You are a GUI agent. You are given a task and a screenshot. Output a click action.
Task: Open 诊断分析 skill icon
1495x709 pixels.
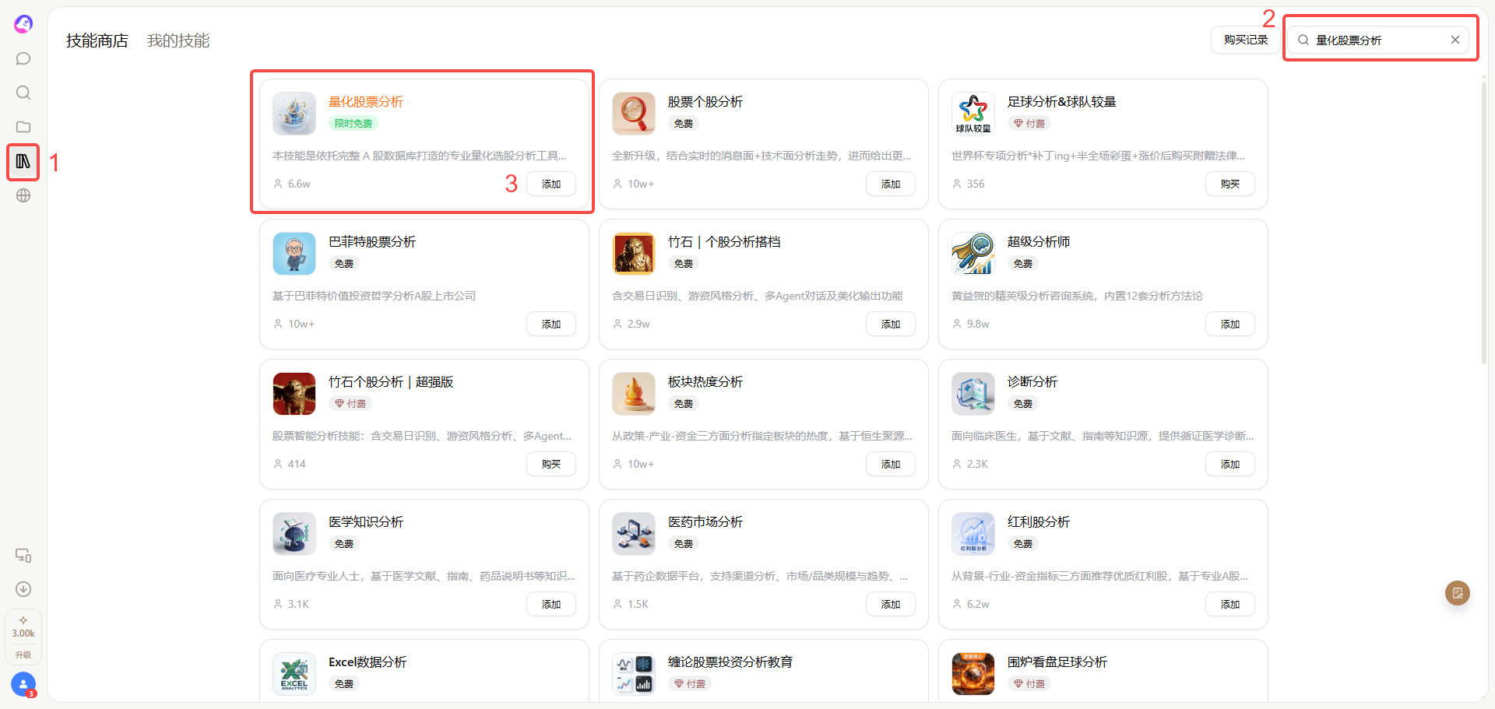[973, 394]
